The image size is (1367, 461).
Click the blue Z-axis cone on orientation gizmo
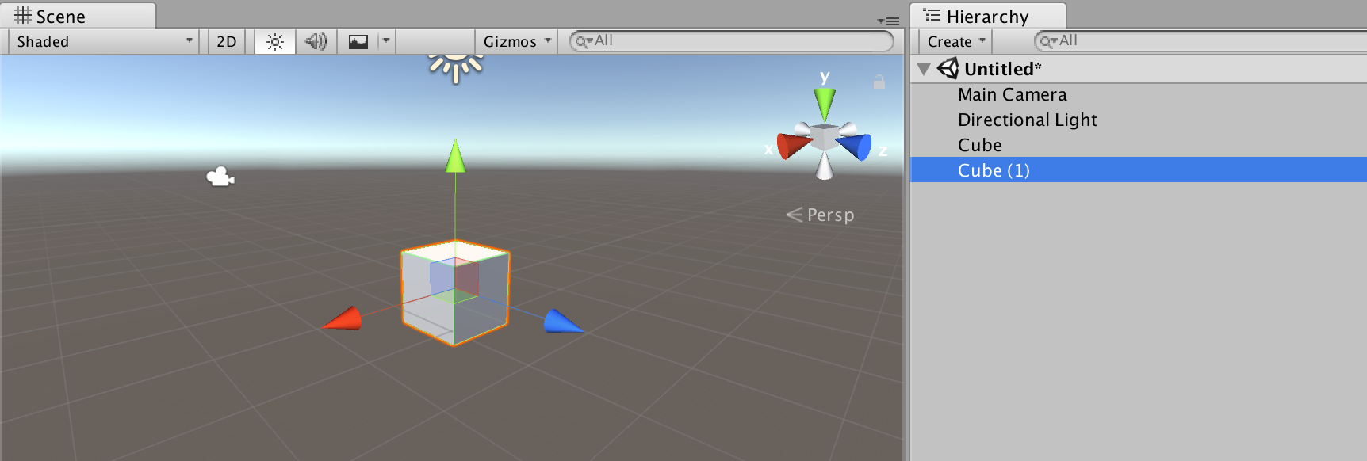click(x=856, y=147)
